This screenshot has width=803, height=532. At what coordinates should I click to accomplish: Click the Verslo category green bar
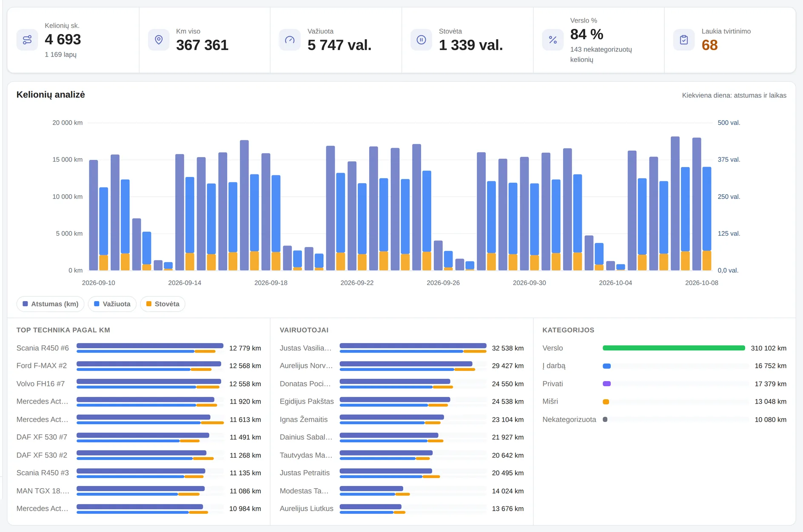674,348
